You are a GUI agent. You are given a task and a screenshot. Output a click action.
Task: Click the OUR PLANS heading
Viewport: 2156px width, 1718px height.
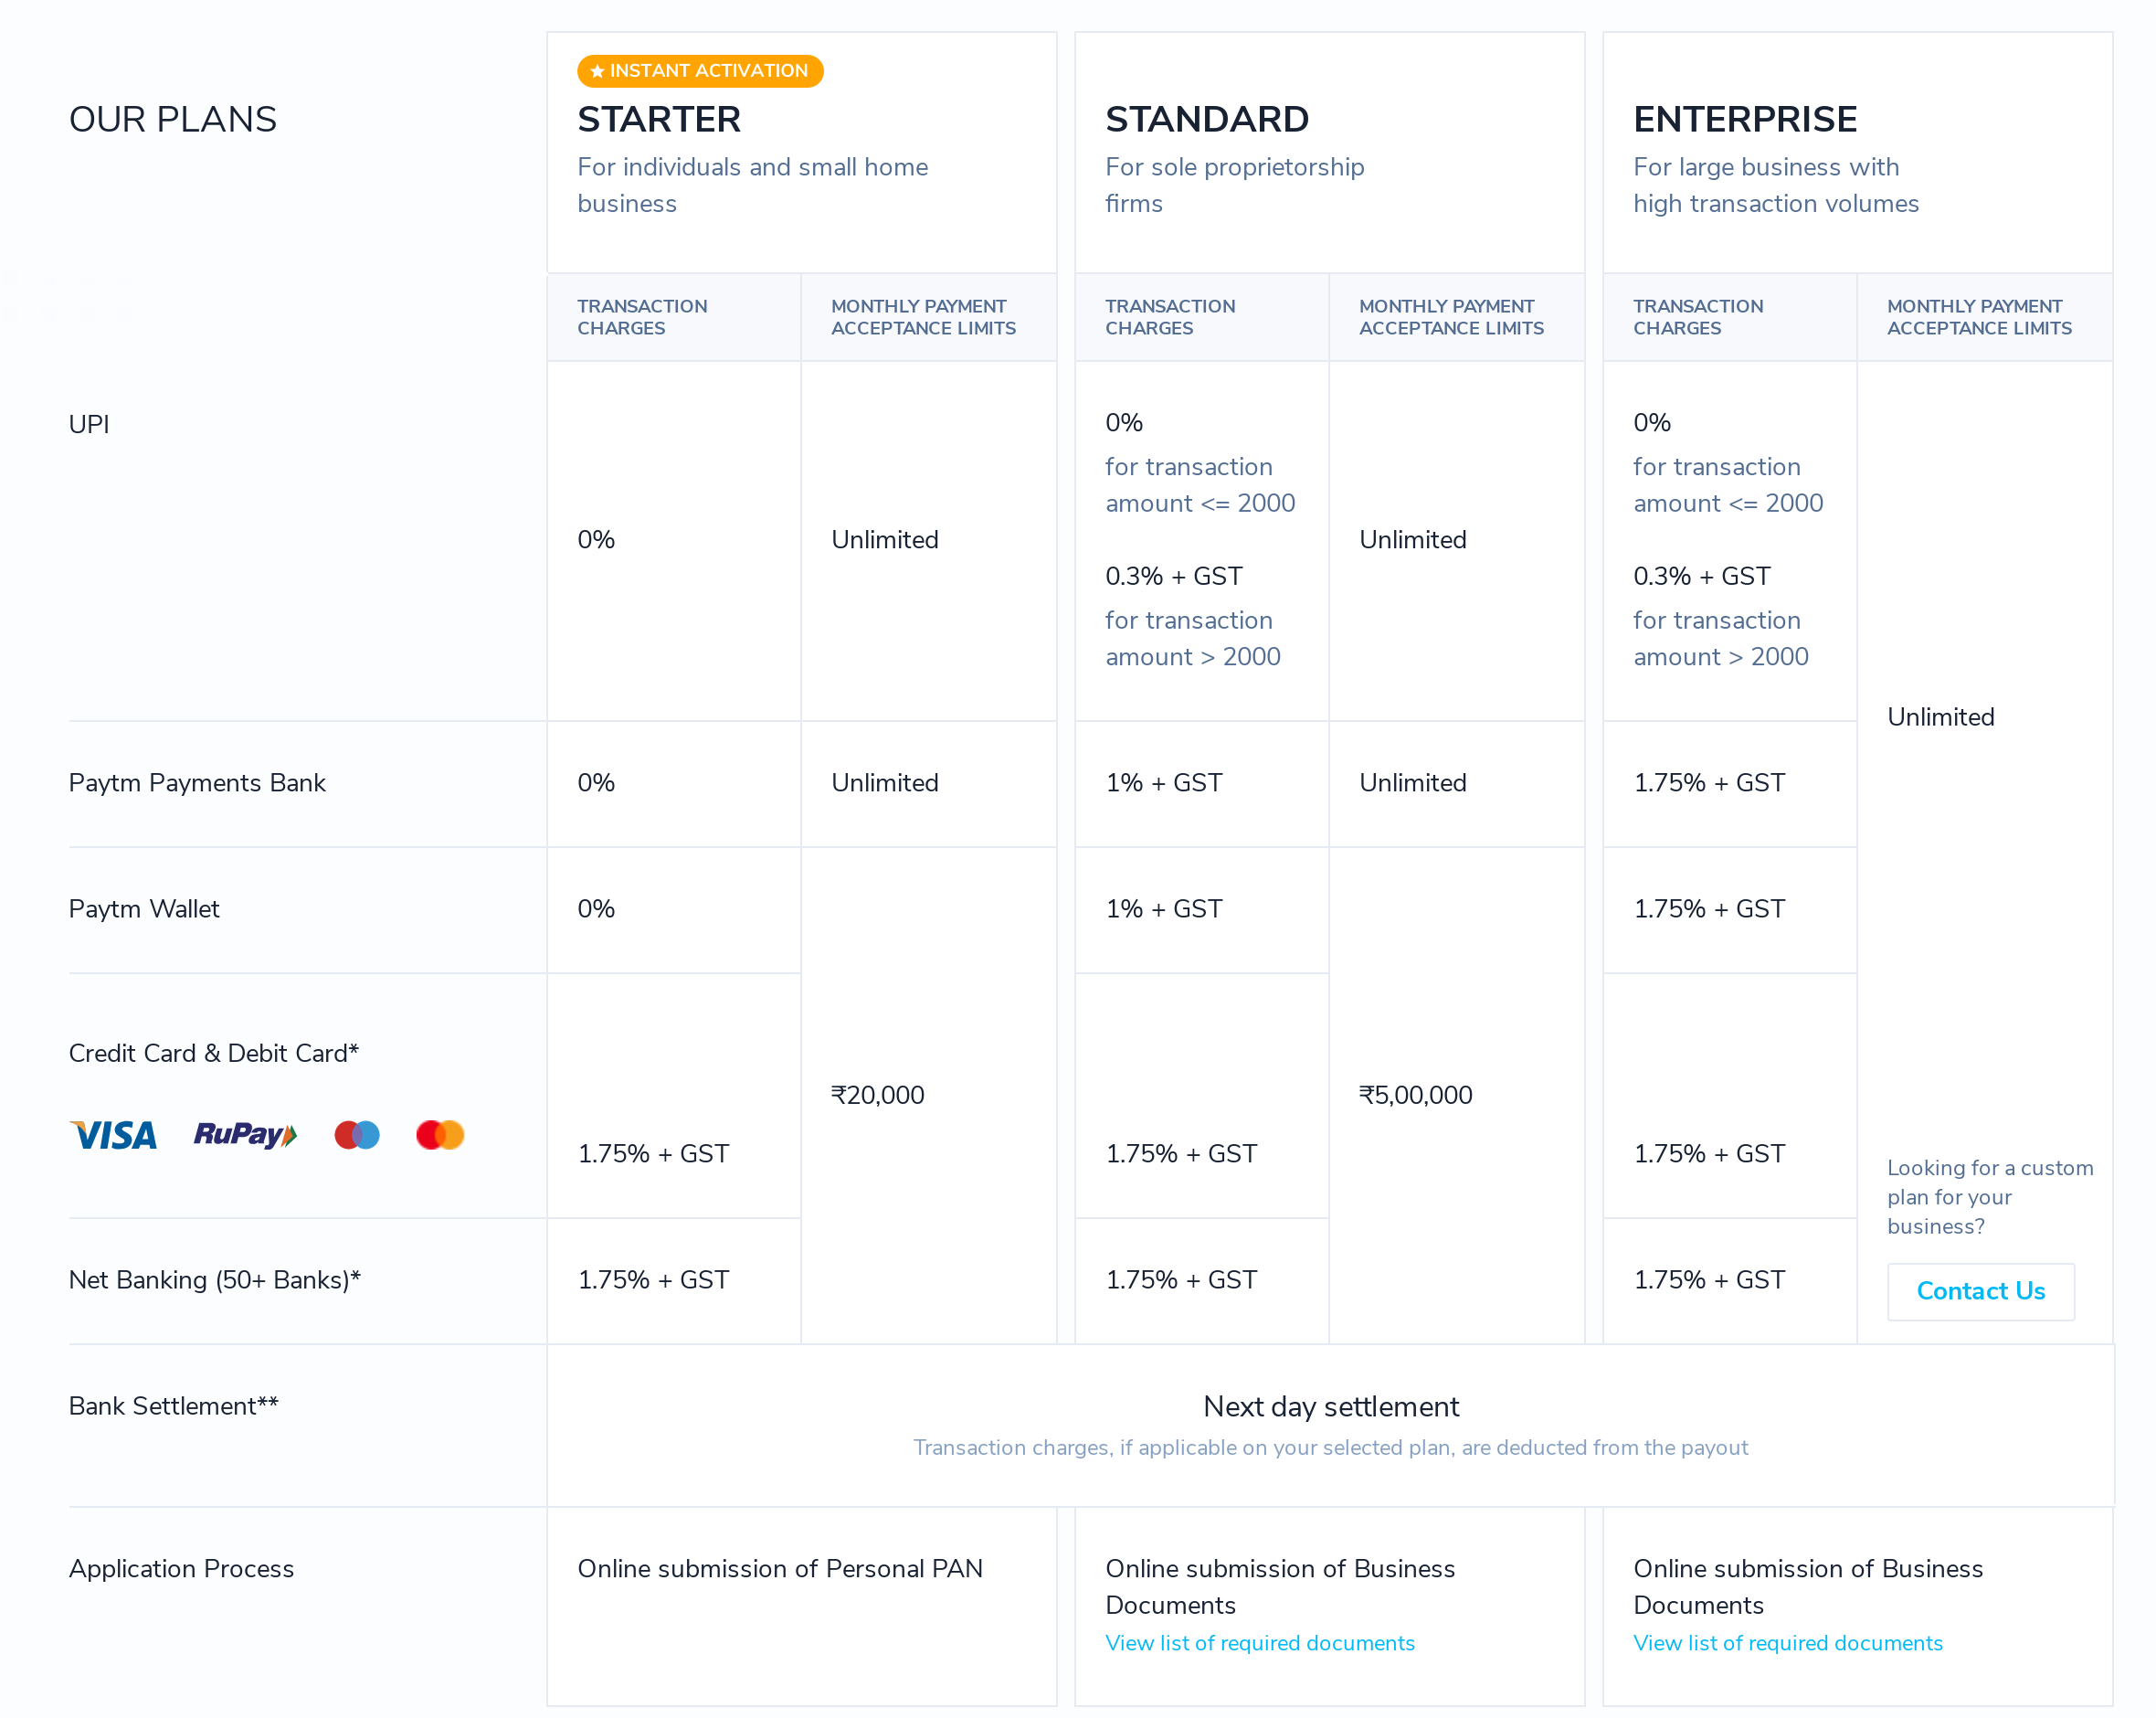pyautogui.click(x=172, y=118)
